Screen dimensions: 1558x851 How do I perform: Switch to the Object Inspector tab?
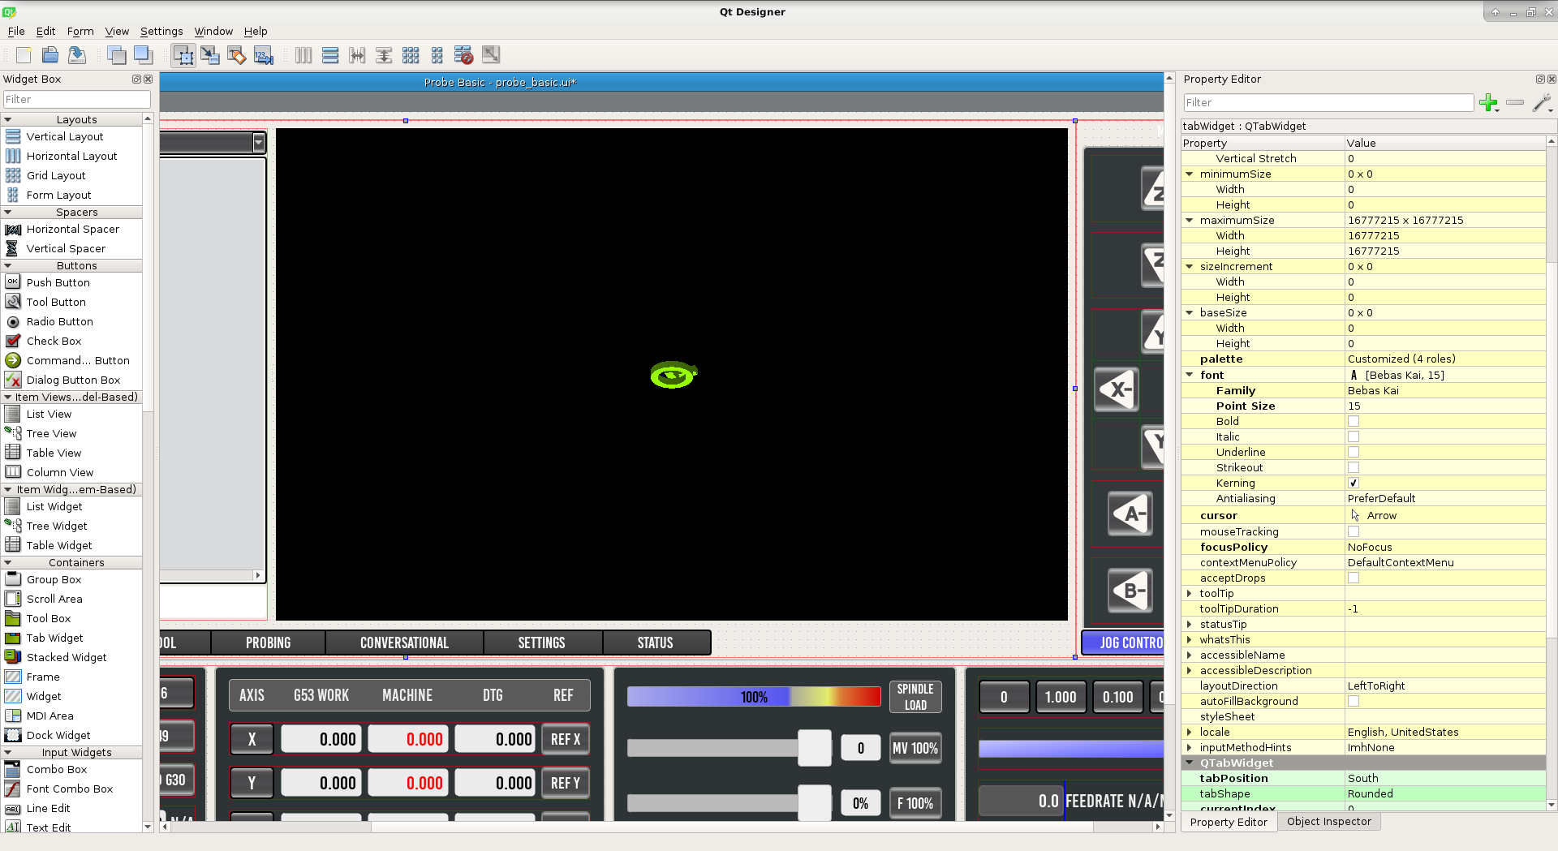1328,821
